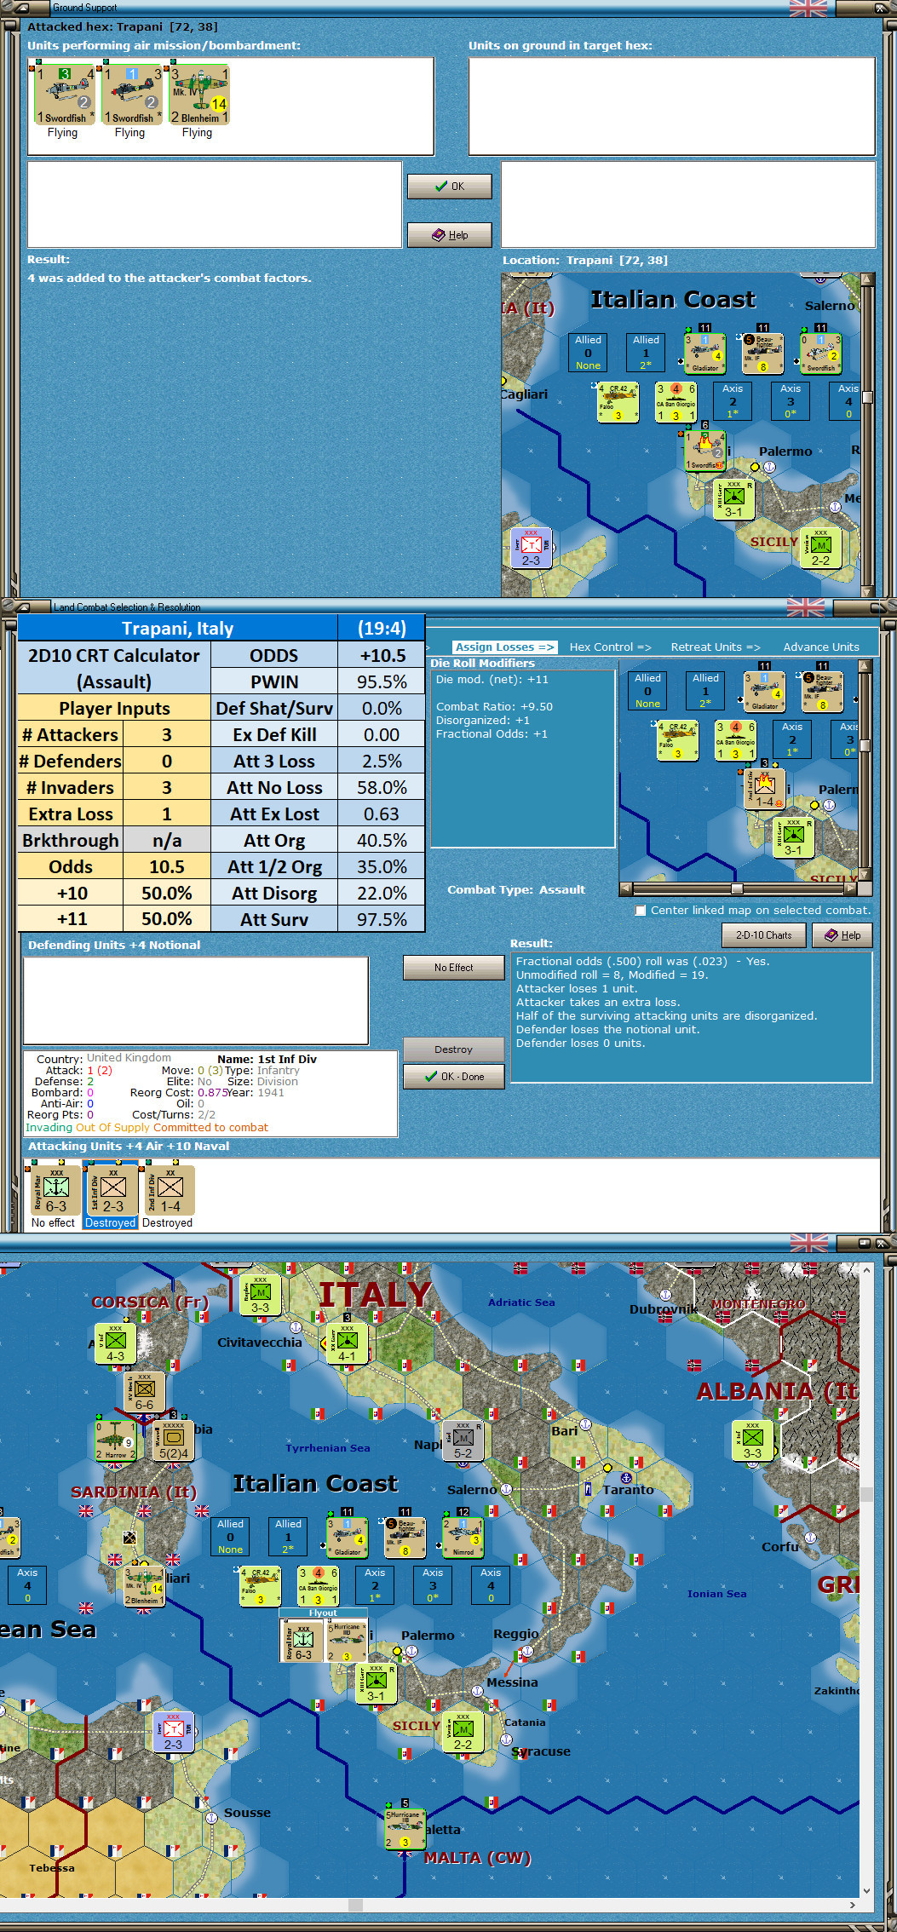Select Royal Marines 6-3 attacking unit
This screenshot has width=897, height=1932.
55,1190
